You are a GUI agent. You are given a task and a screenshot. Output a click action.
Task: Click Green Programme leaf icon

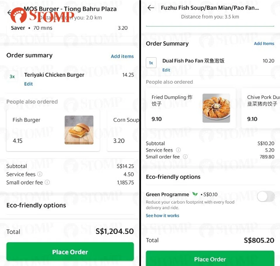coord(195,194)
